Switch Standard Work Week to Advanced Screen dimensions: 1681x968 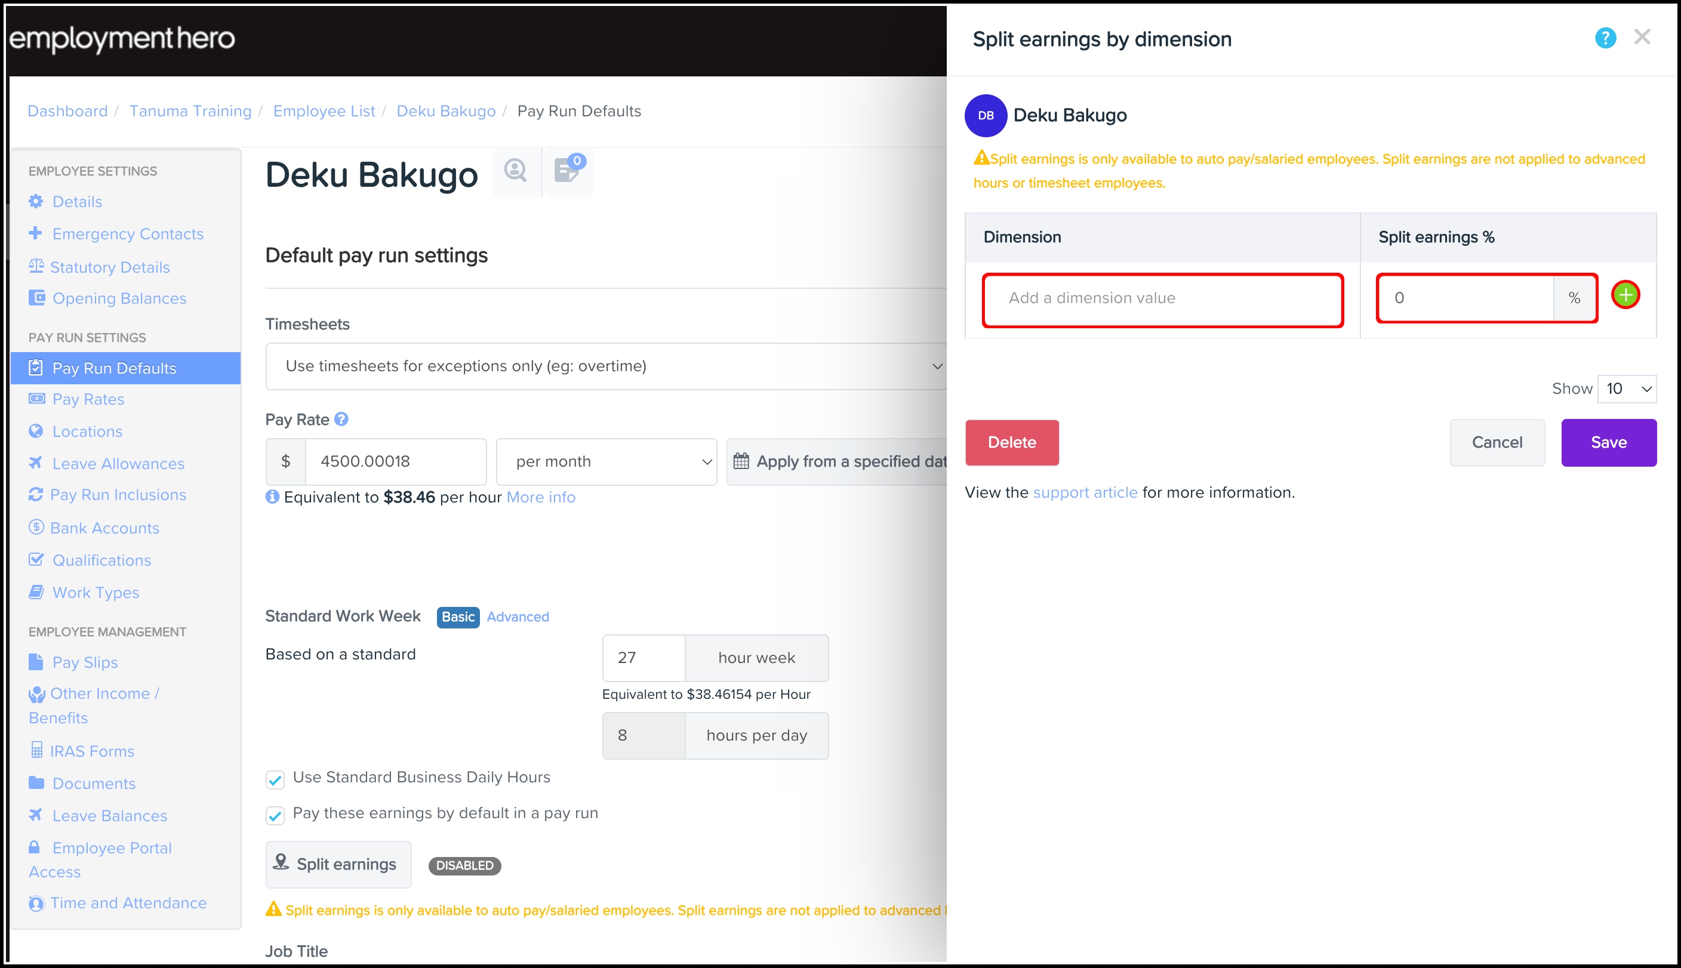coord(518,617)
